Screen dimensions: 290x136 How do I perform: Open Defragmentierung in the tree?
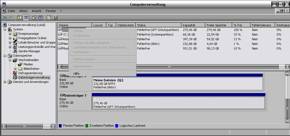point(30,73)
